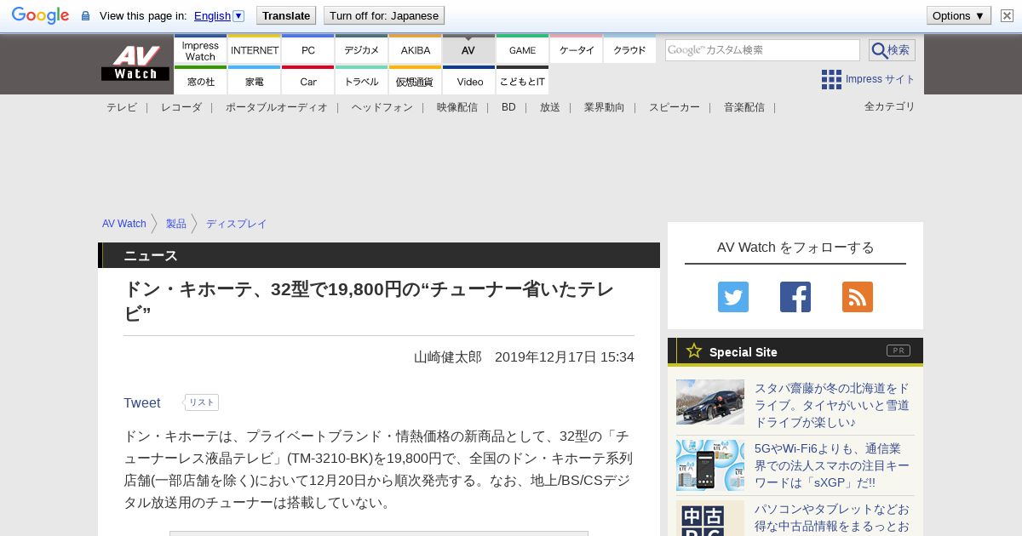Image resolution: width=1022 pixels, height=536 pixels.
Task: Open the 仮想通貨 tab
Action: point(416,81)
